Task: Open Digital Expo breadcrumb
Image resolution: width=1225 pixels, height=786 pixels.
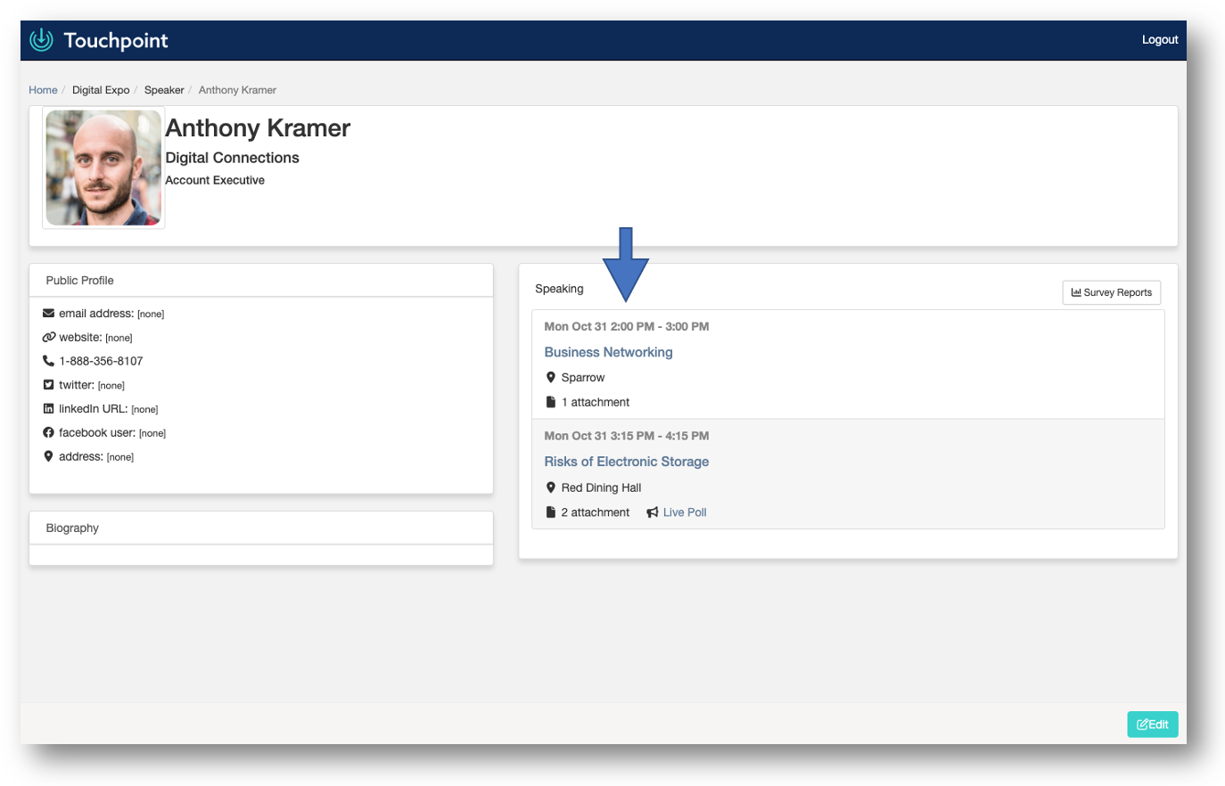Action: point(101,90)
